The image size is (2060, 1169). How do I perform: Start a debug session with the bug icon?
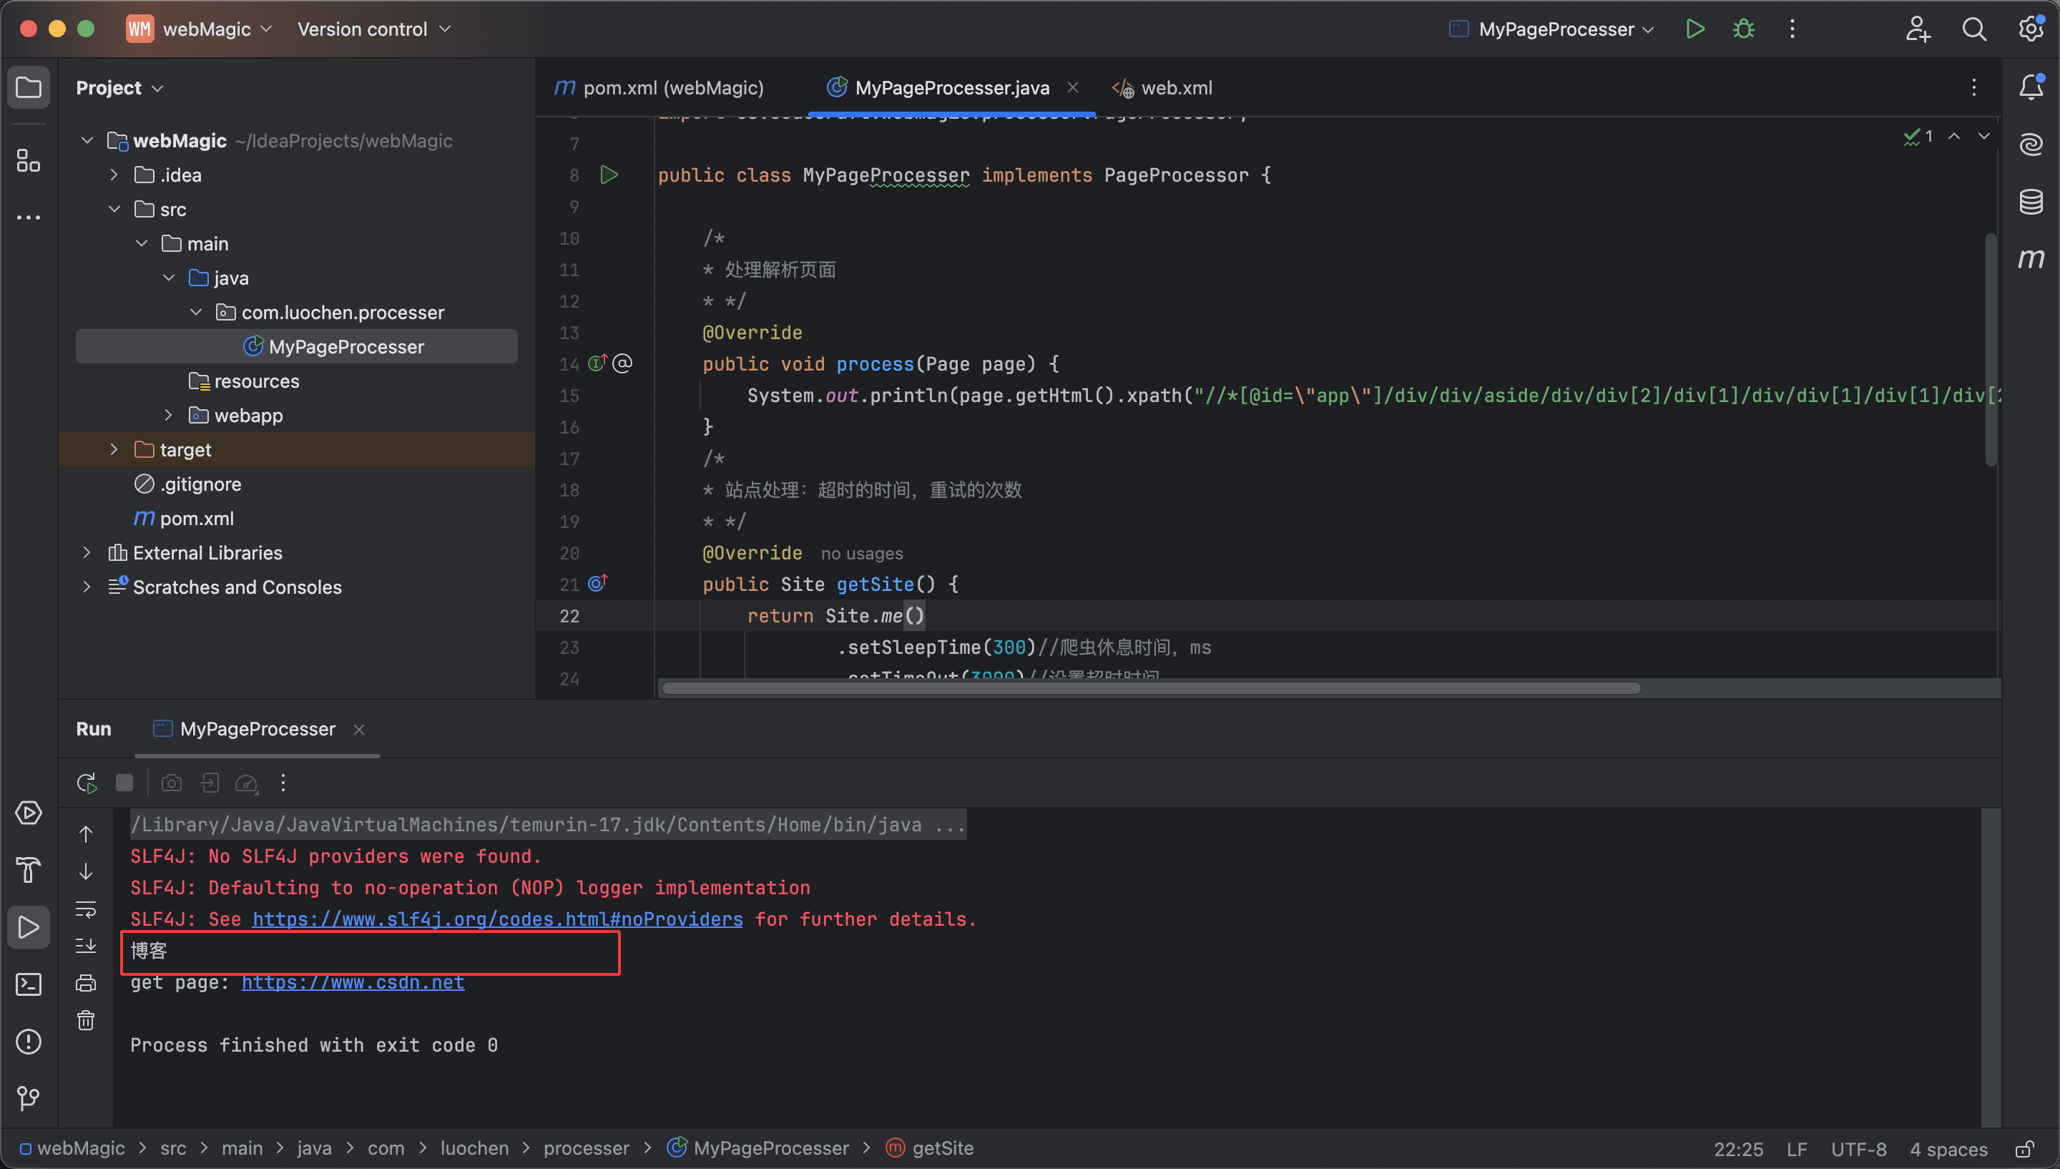1743,30
